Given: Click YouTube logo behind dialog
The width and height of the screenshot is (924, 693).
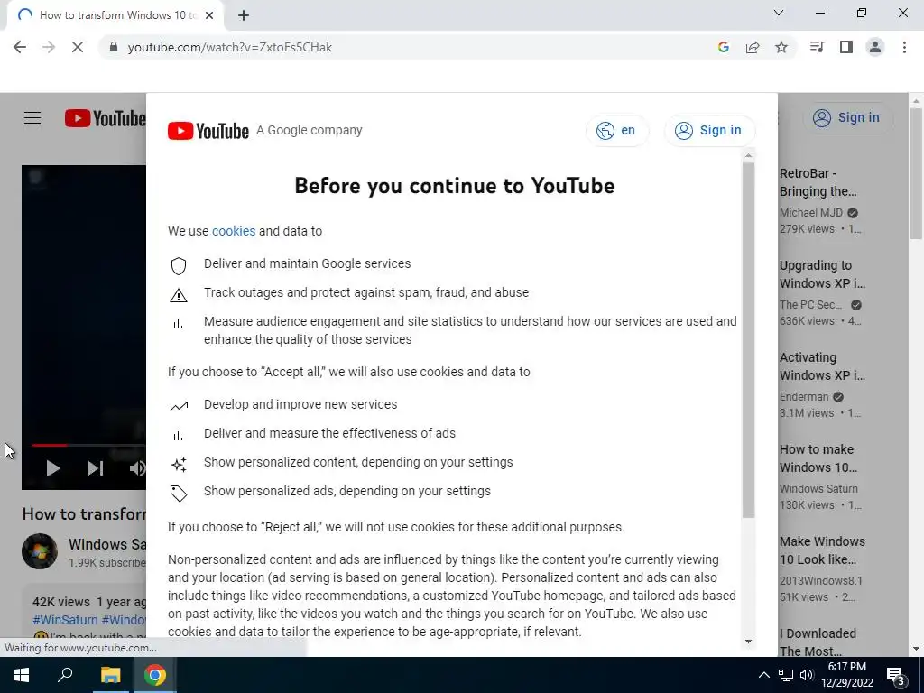Looking at the screenshot, I should tap(105, 118).
